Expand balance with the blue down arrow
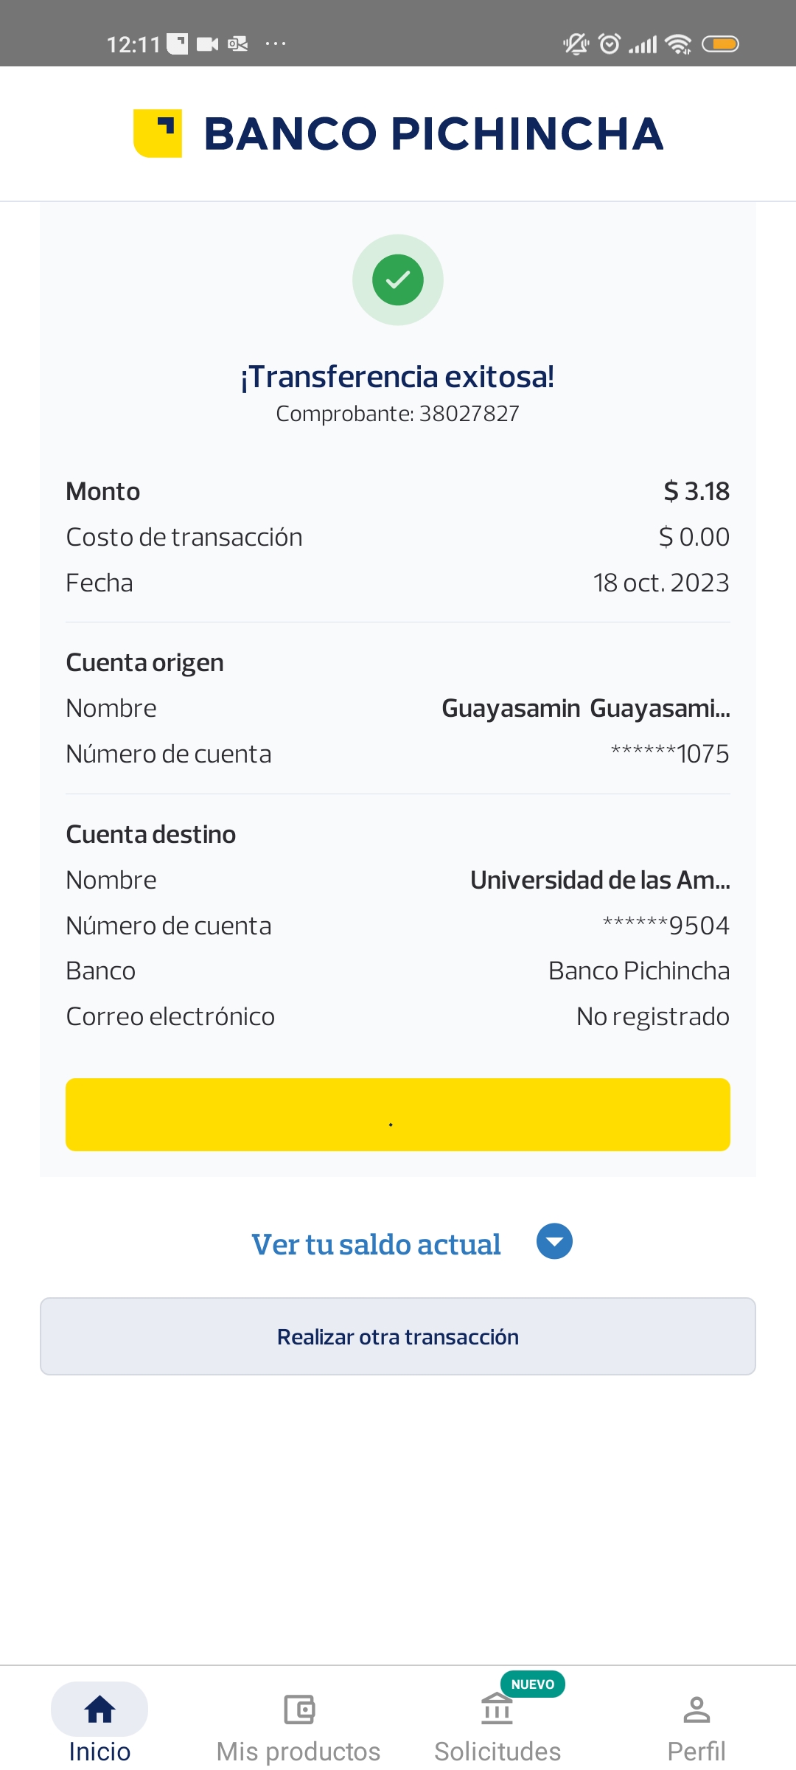 coord(554,1241)
